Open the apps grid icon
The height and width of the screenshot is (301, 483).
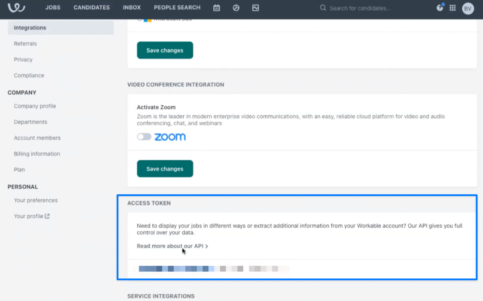[453, 8]
